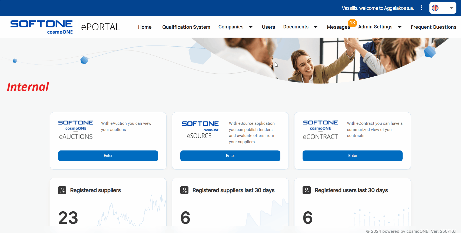Go to Qualification System
Screen dimensions: 461x233
tap(186, 27)
